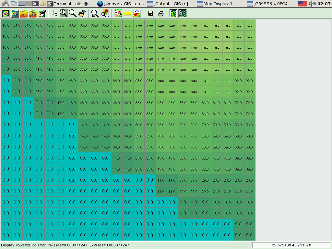Expand the query tool dropdown arrow
This screenshot has width=332, height=249.
(x=108, y=16)
